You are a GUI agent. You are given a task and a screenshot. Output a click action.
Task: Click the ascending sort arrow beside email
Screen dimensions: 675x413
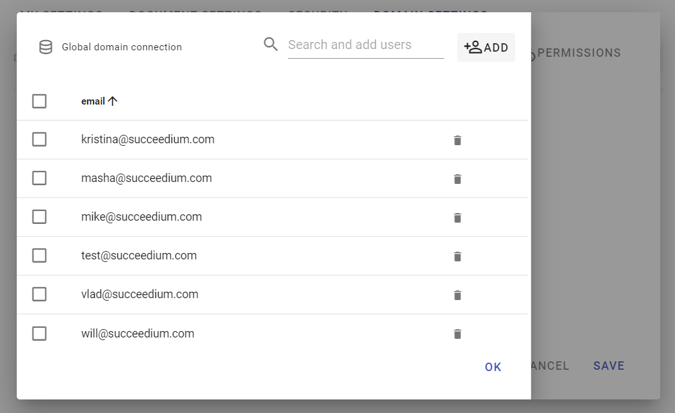(x=113, y=101)
